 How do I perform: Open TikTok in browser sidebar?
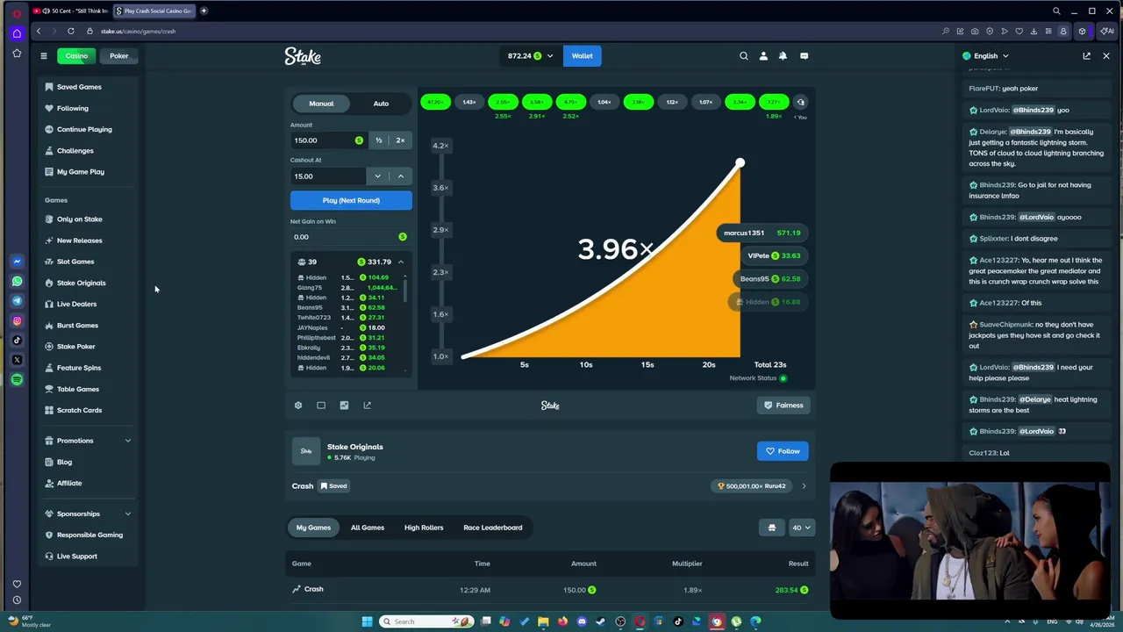point(17,341)
